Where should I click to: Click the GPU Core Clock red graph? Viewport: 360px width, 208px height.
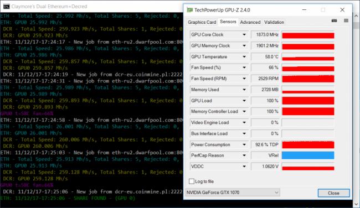[x=308, y=35]
